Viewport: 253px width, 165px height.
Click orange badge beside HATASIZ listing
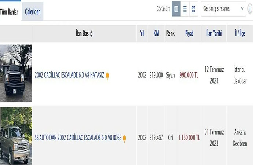pyautogui.click(x=107, y=76)
